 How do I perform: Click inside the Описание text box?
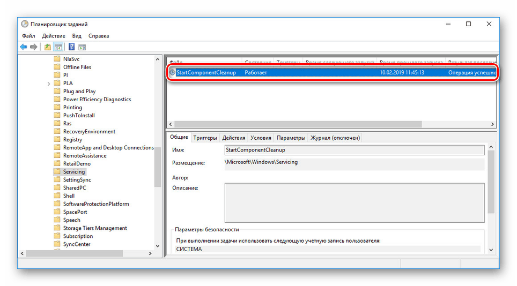click(354, 203)
